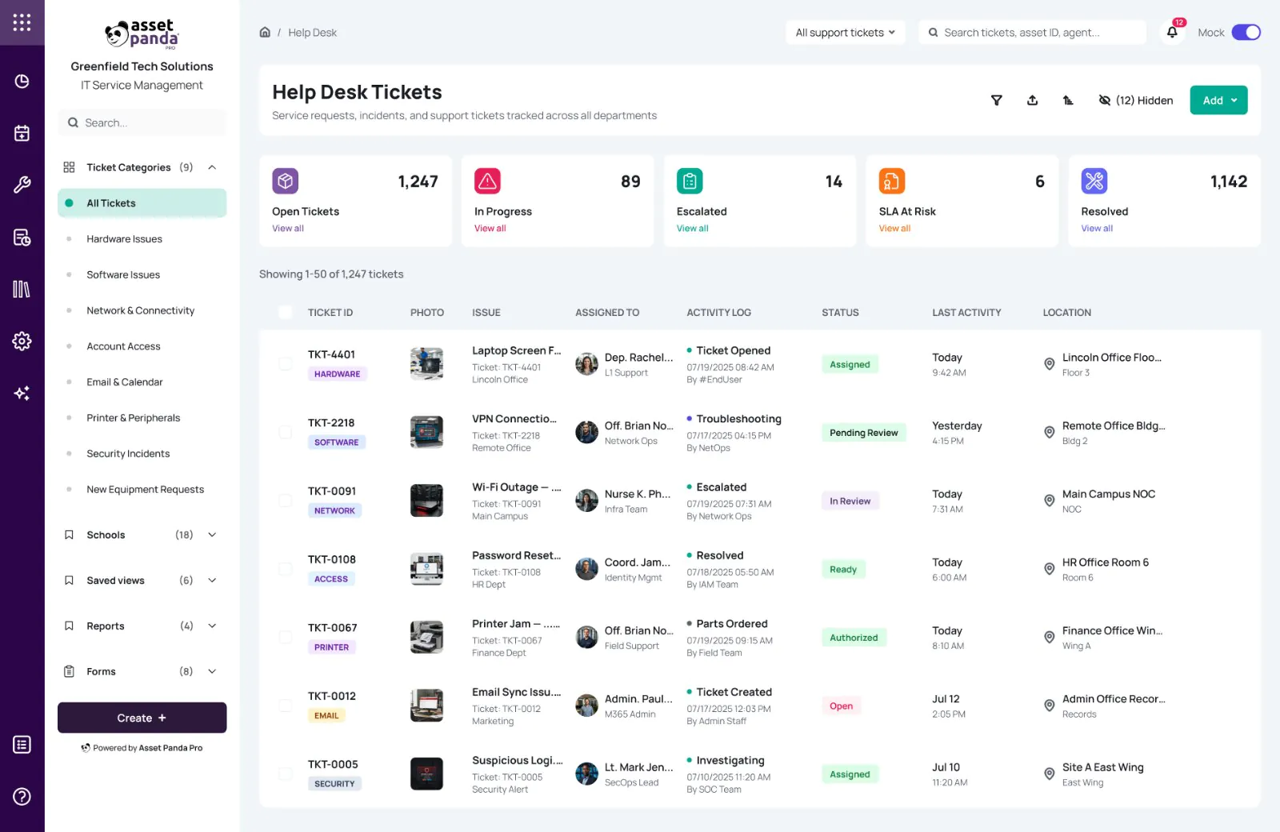The width and height of the screenshot is (1280, 832).
Task: Go to home via breadcrumb house icon
Action: (x=265, y=32)
